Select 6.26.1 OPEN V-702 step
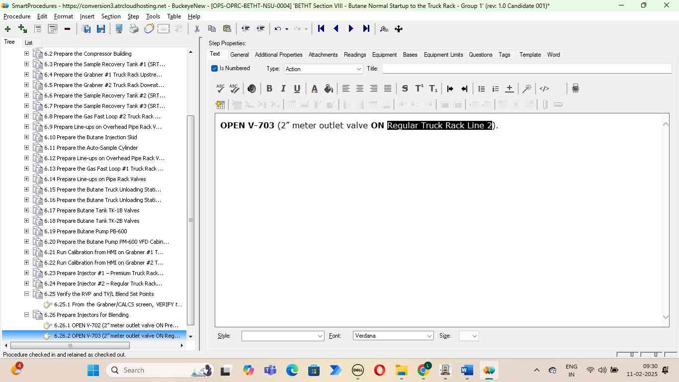679x382 pixels. tap(116, 325)
